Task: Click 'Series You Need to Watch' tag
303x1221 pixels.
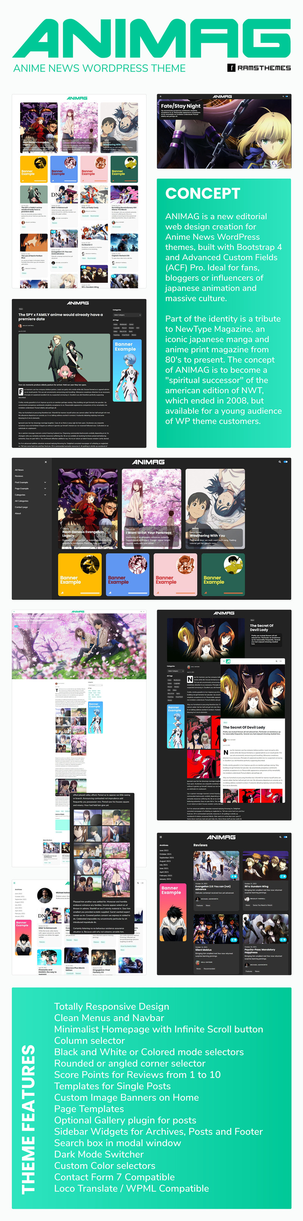Action: [262, 905]
